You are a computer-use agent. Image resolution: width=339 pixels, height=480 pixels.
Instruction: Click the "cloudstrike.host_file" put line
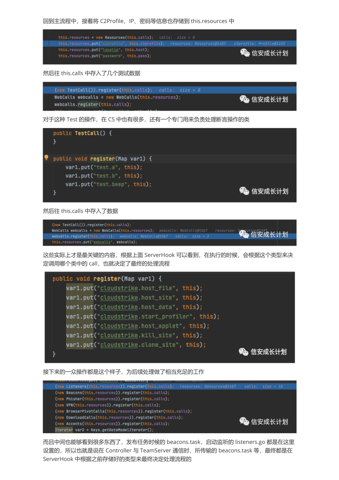coord(134,288)
